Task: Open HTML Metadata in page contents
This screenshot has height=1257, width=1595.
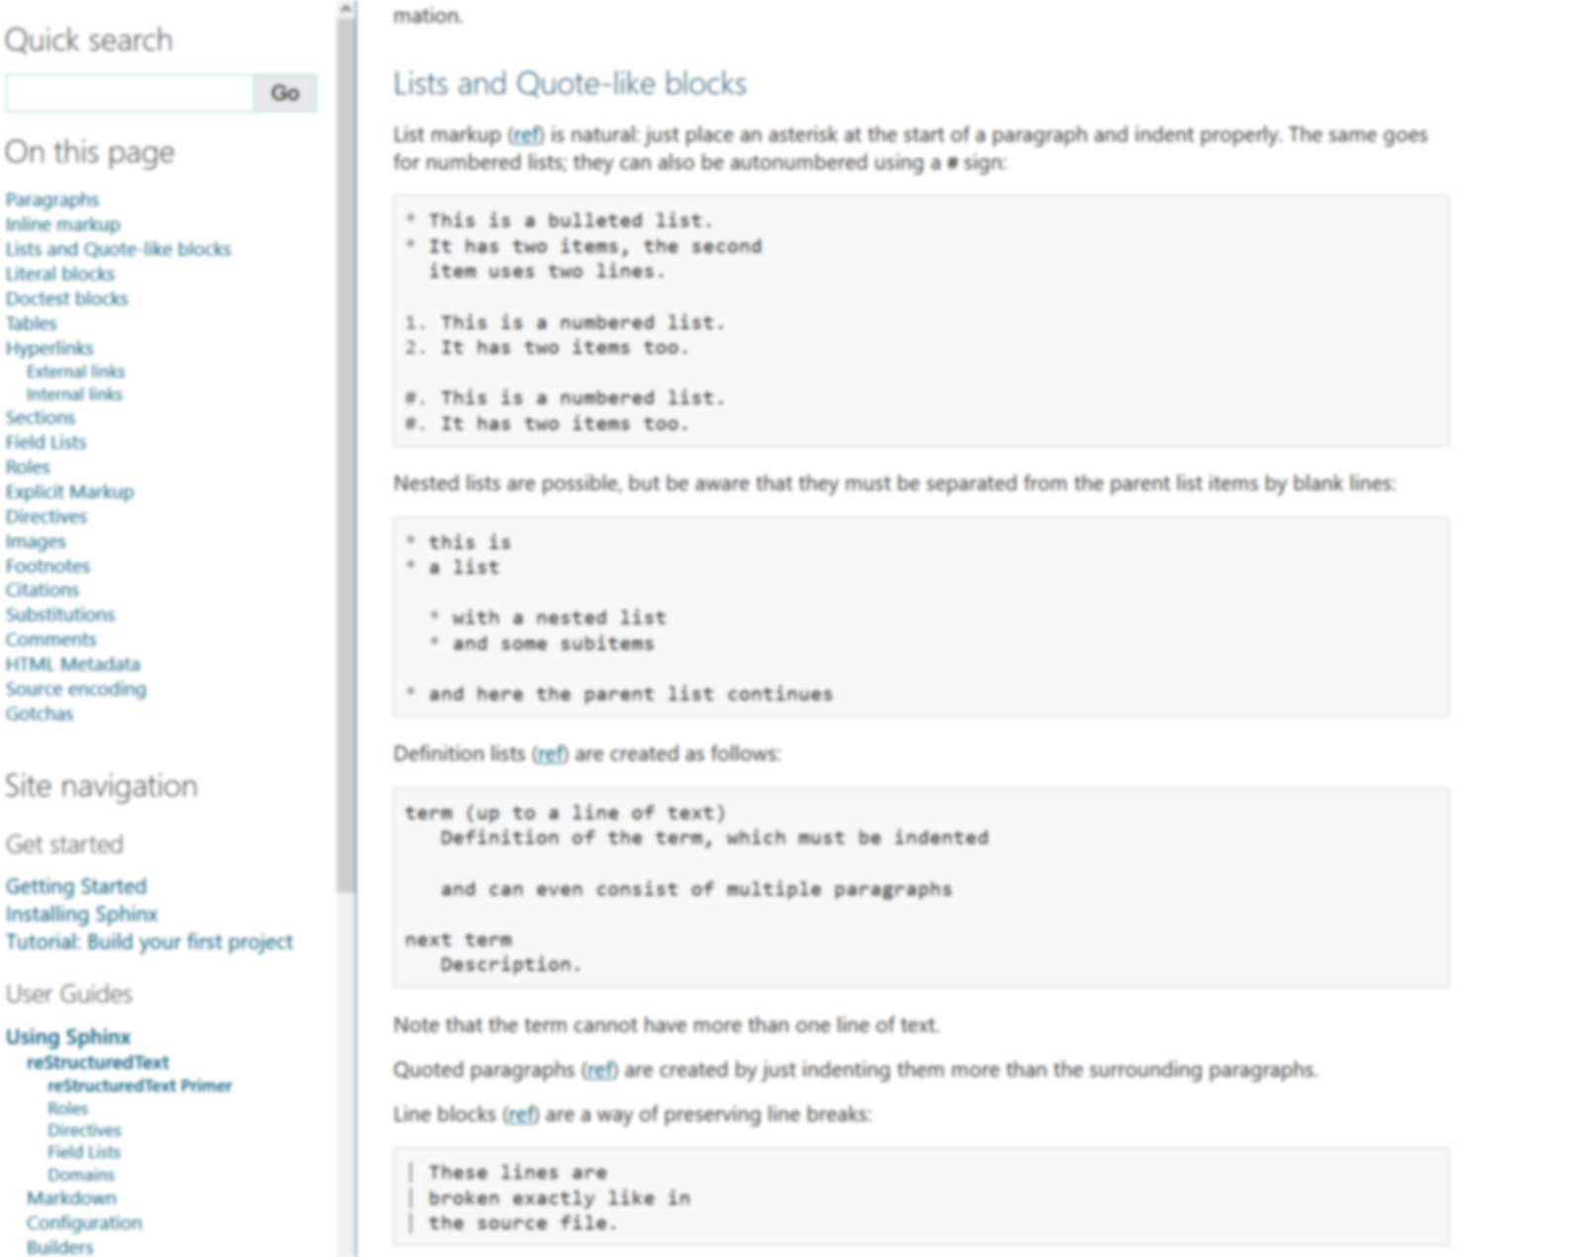Action: [x=72, y=664]
